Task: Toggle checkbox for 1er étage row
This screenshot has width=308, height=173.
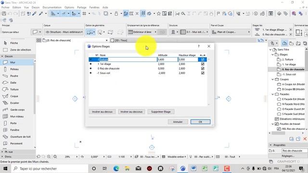Action: [203, 64]
